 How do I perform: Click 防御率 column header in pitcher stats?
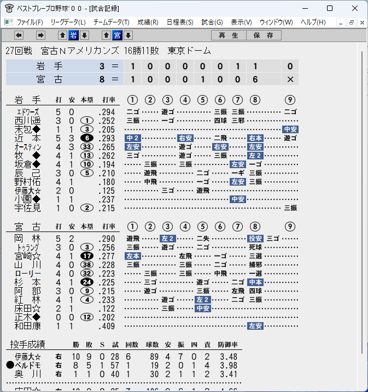(x=227, y=345)
